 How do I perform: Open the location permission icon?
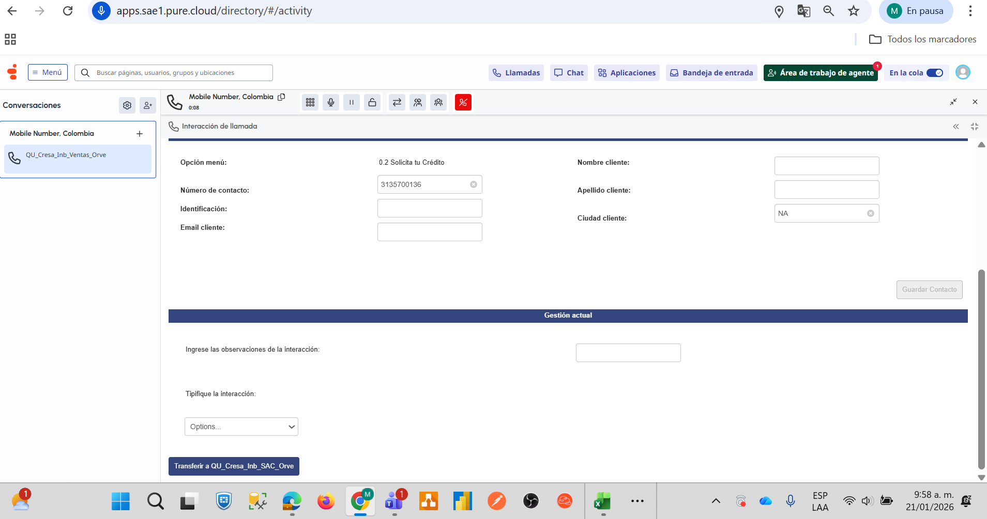pyautogui.click(x=779, y=11)
